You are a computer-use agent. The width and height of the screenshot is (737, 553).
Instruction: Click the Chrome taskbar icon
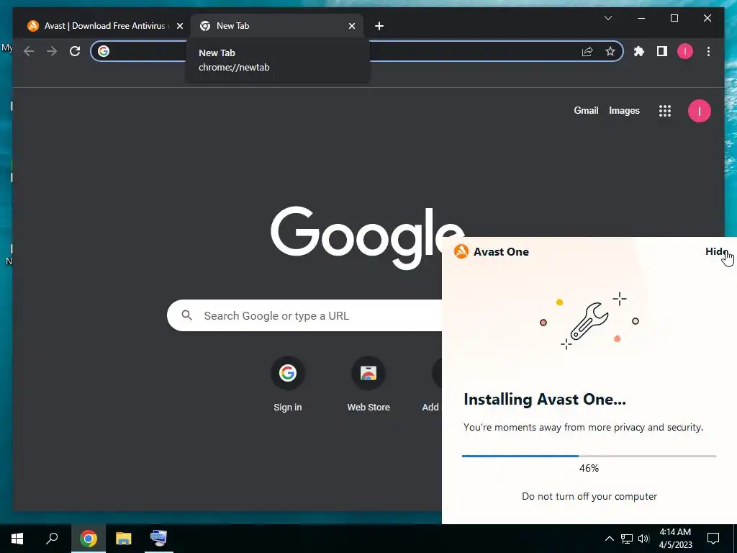(89, 539)
